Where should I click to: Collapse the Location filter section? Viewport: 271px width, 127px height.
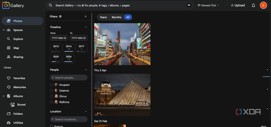coord(86,112)
